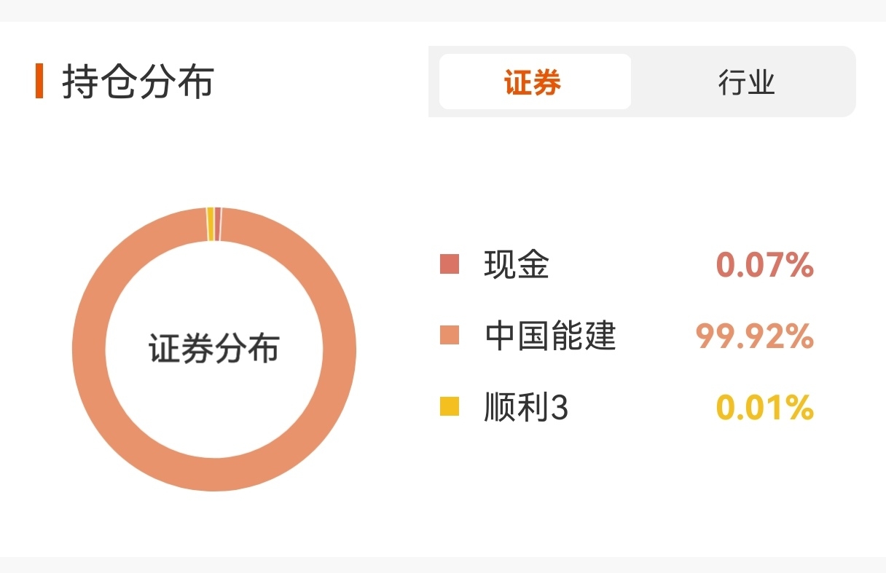Click the 证券分布 donut chart center label

point(214,349)
